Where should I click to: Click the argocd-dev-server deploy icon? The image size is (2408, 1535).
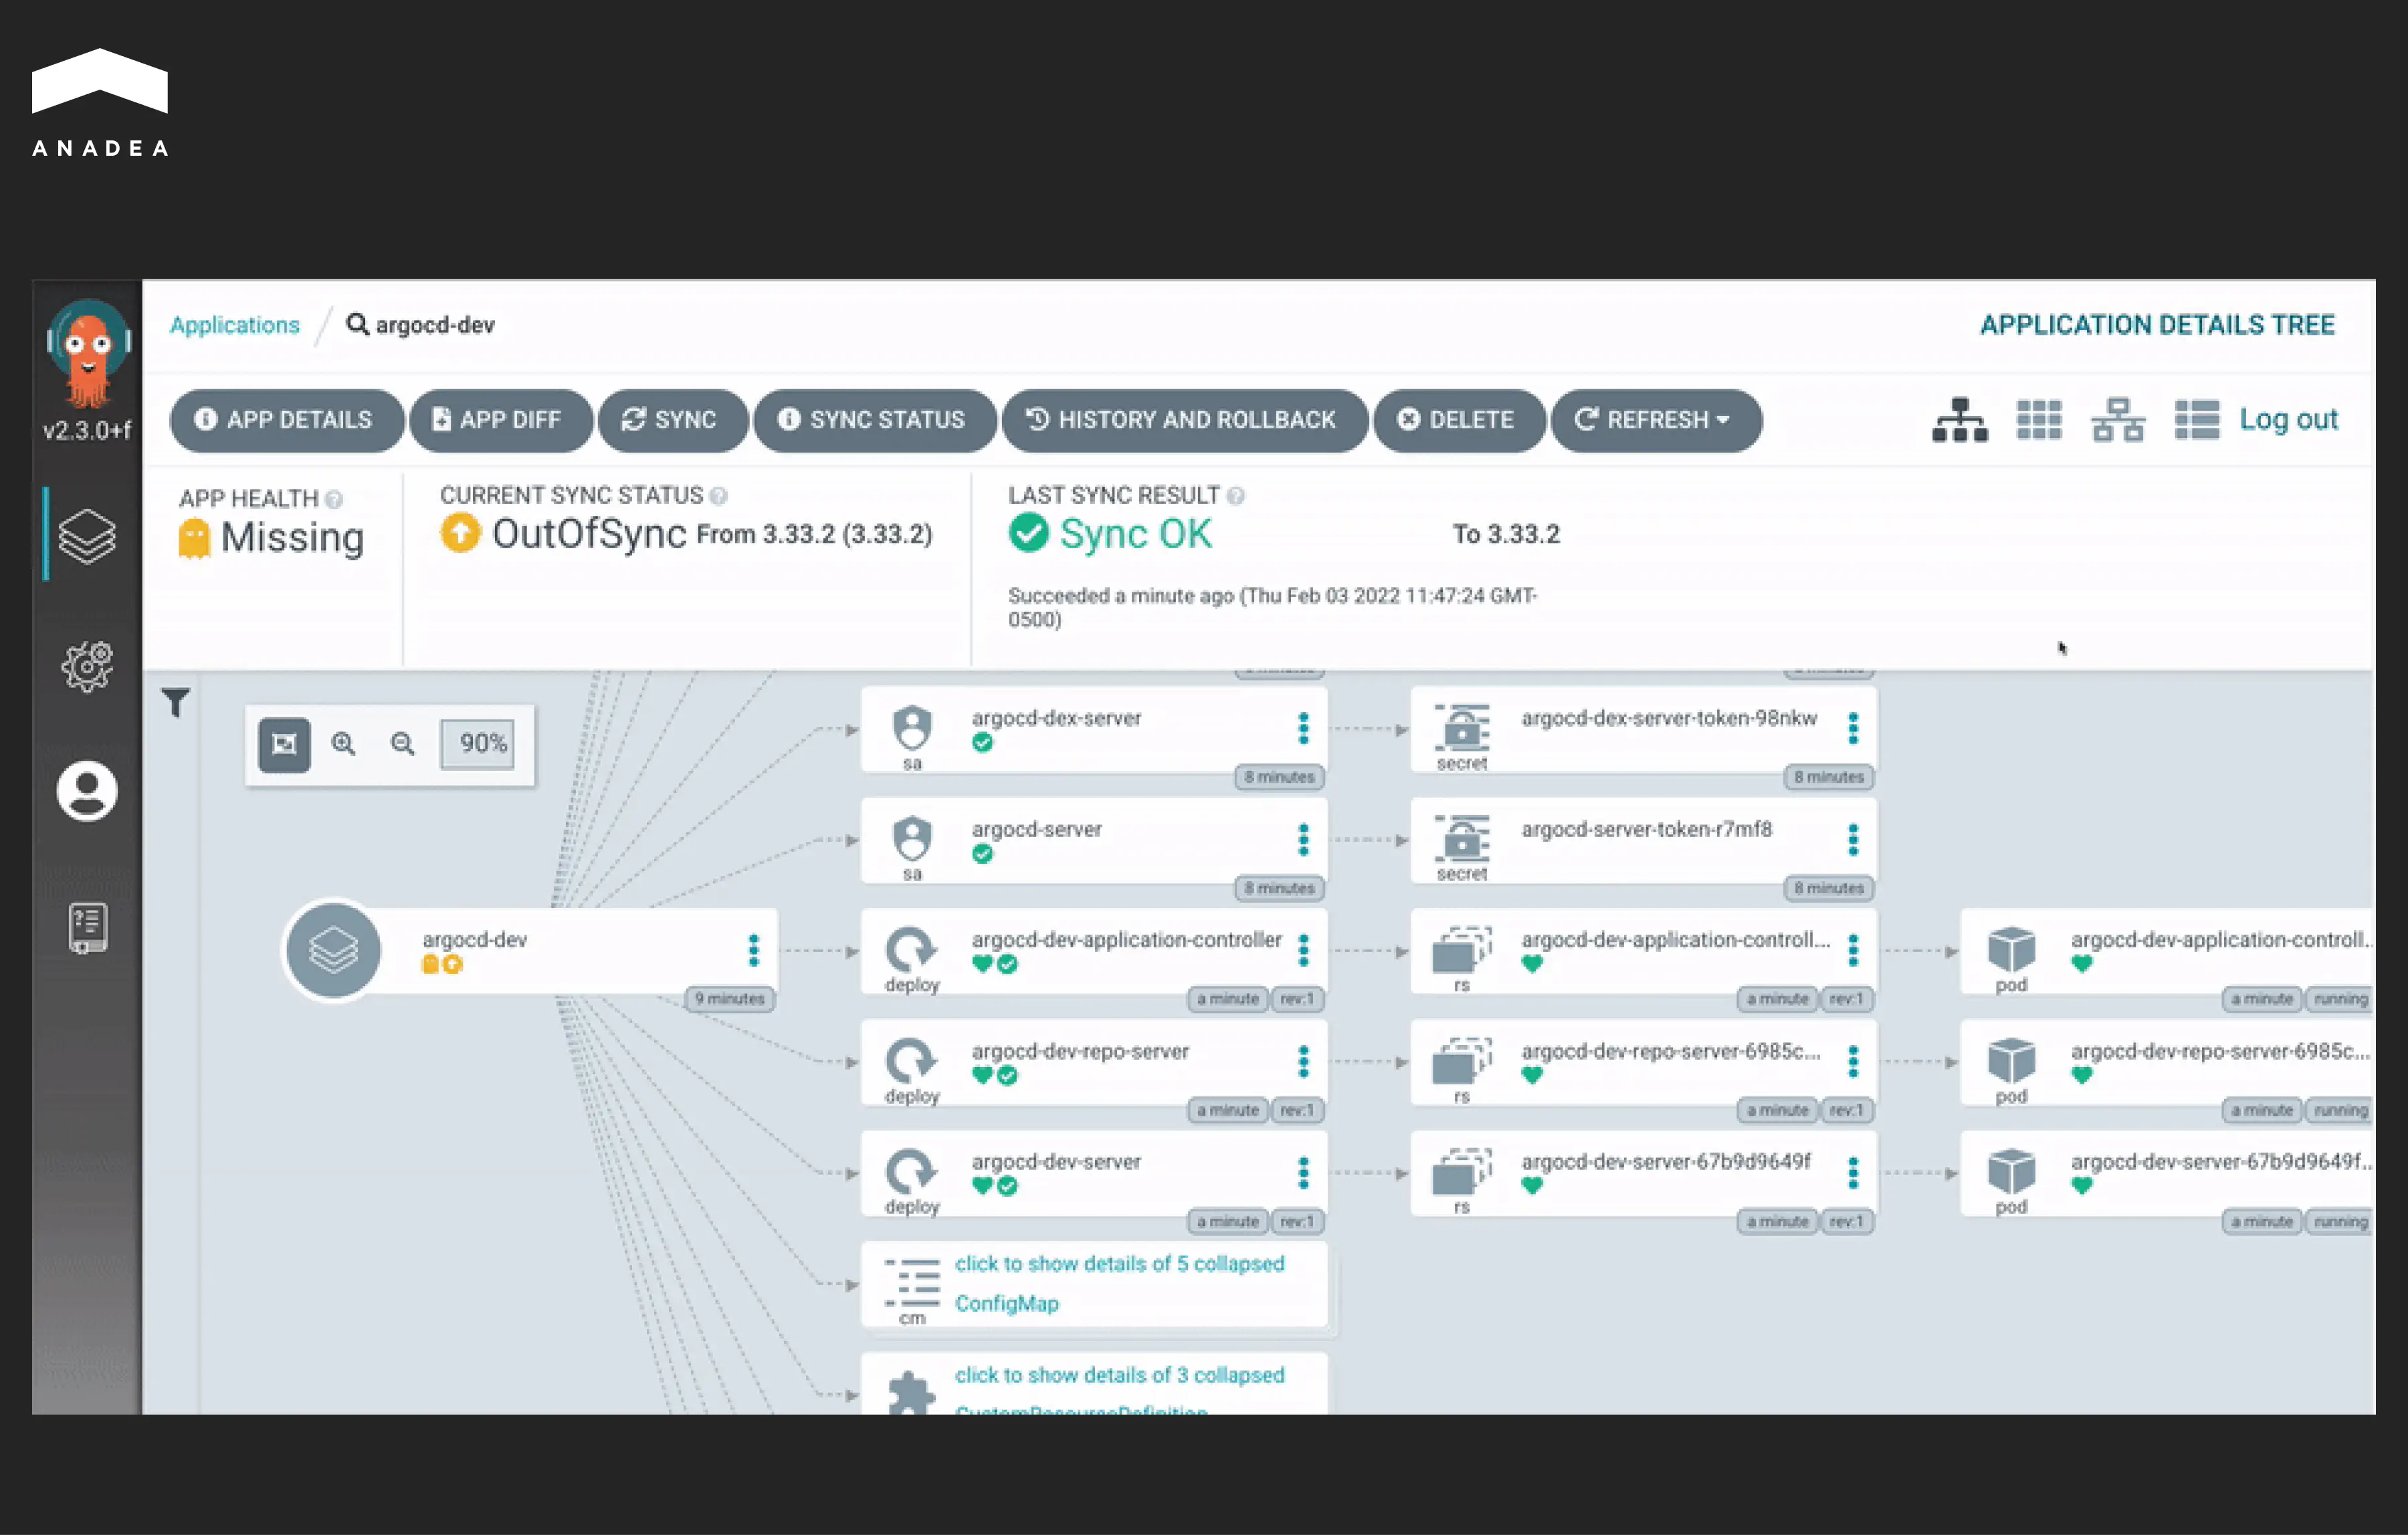(911, 1171)
